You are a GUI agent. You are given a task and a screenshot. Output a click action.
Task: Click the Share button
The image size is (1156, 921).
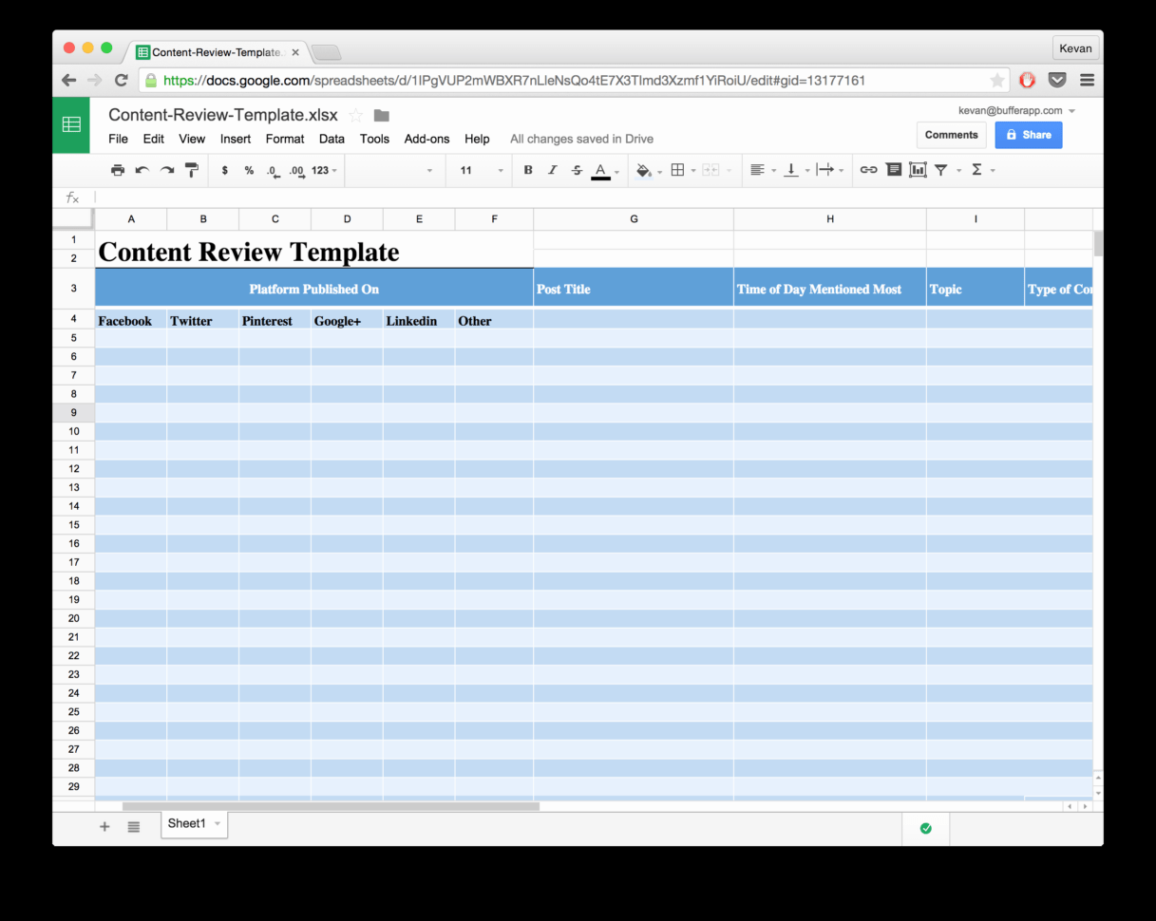click(x=1029, y=135)
